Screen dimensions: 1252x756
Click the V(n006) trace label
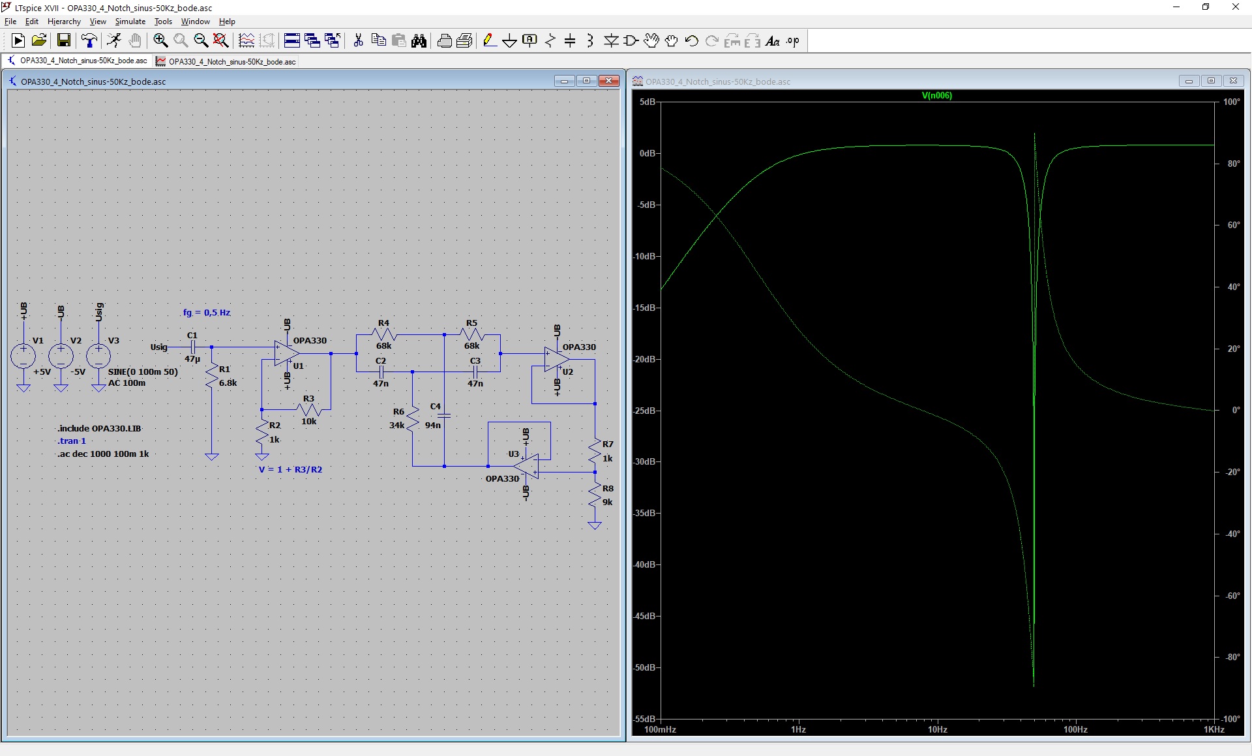[936, 95]
